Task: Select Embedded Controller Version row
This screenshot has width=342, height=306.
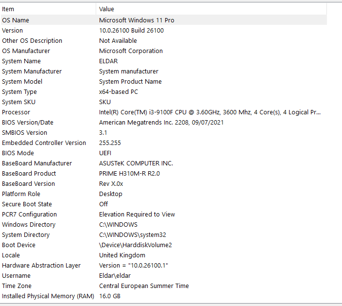Action: click(x=164, y=143)
